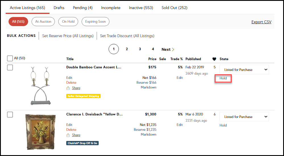Open state dropdown for Dreisbach listing
Image resolution: width=284 pixels, height=156 pixels.
coord(244,117)
